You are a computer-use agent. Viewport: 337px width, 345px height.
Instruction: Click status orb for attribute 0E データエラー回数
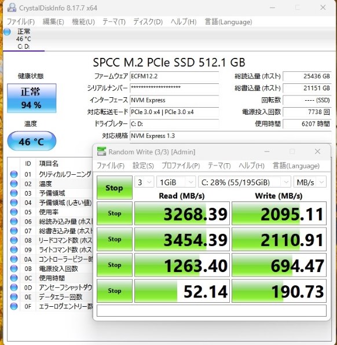click(x=14, y=297)
